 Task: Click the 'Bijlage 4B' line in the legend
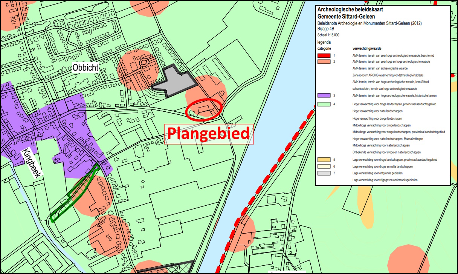tap(326, 29)
